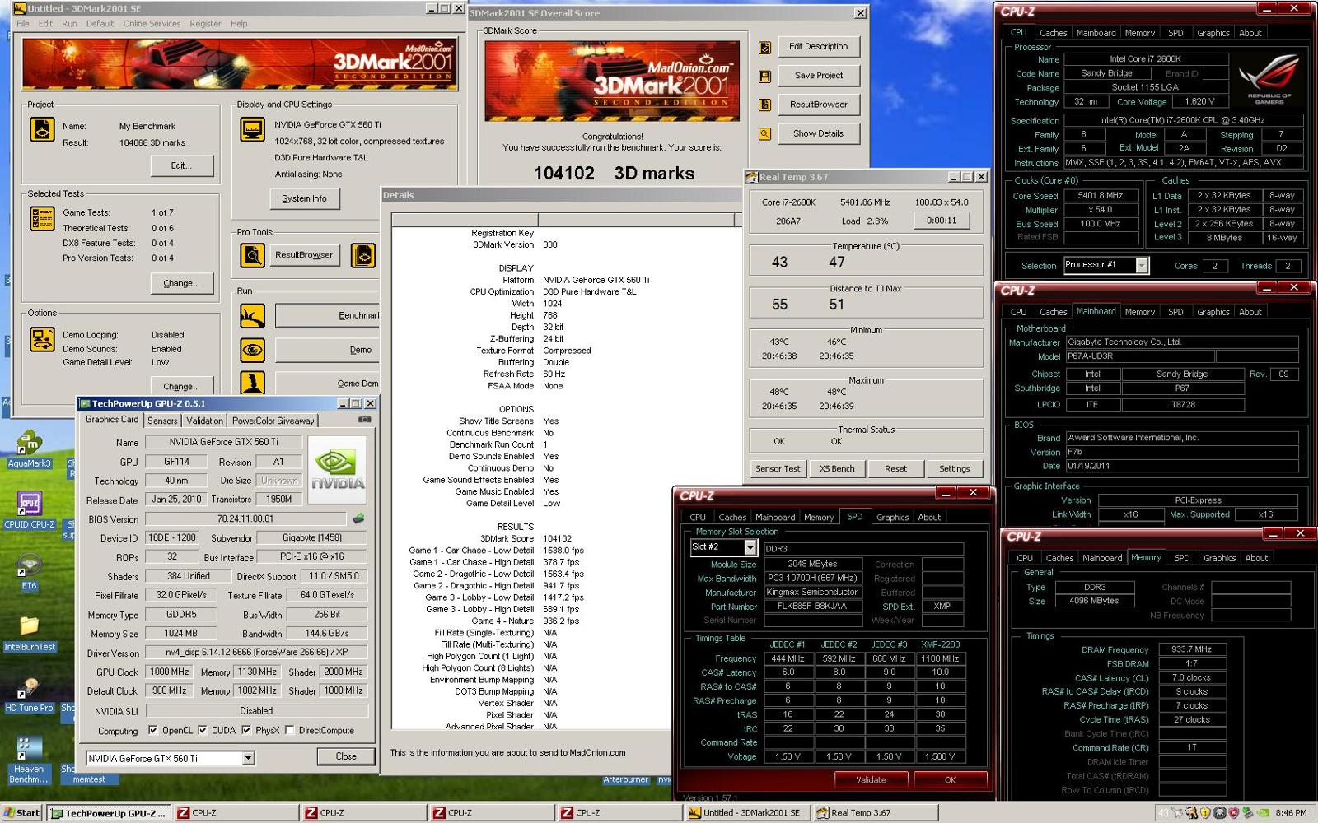Open the Help menu in 3DMark2001
1318x823 pixels.
239,24
